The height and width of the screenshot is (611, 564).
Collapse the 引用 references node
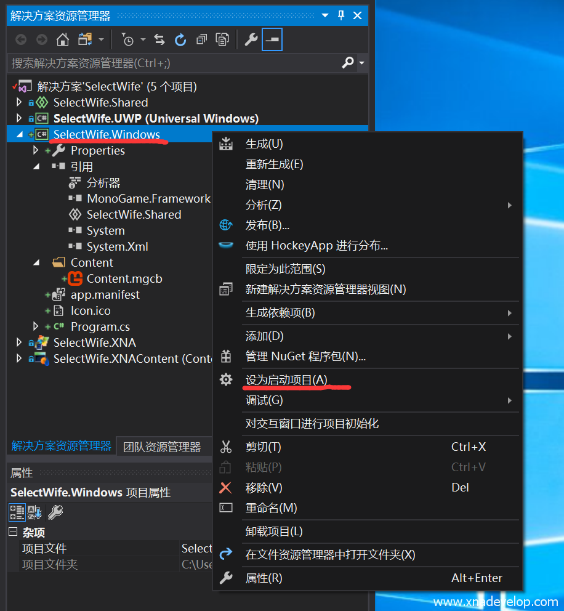click(x=36, y=167)
